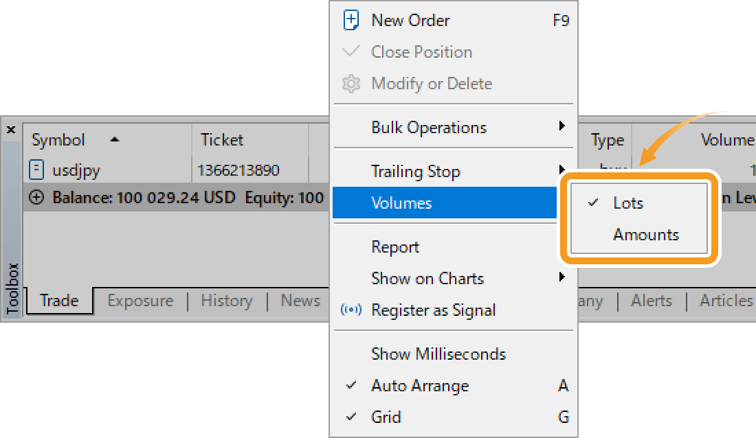Click the Volume column header
This screenshot has height=438, width=756.
pos(727,140)
